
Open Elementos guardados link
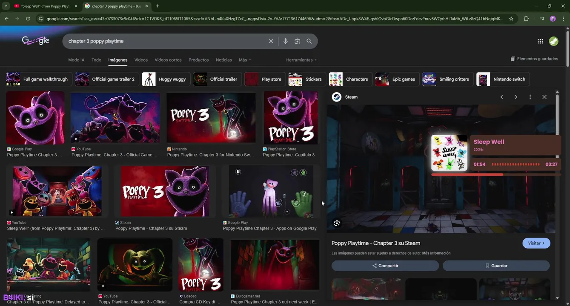[x=535, y=59]
